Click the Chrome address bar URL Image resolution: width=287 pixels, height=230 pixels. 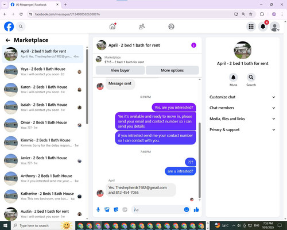tap(68, 14)
